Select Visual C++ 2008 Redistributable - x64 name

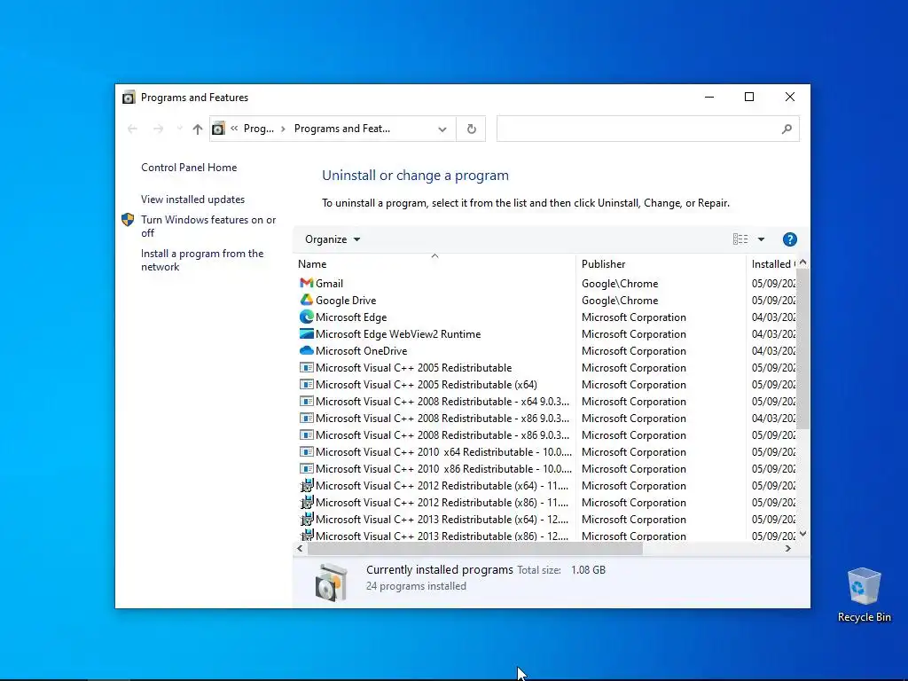click(x=442, y=401)
